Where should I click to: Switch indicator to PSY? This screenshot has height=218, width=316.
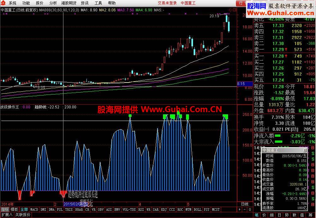[x=207, y=209]
